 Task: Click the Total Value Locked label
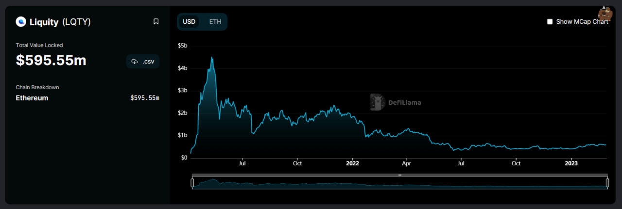[39, 45]
